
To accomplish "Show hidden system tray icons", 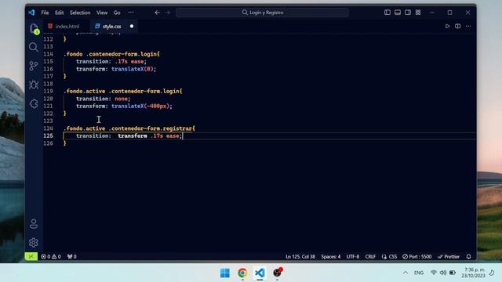I will pos(406,273).
